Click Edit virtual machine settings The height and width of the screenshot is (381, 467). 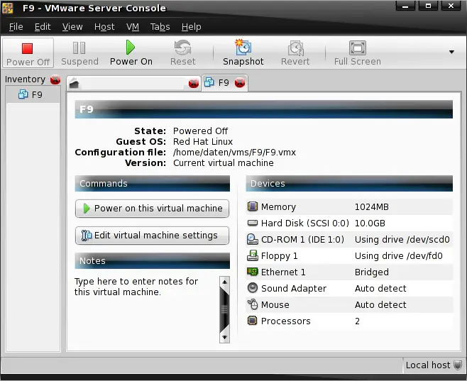[x=152, y=236]
